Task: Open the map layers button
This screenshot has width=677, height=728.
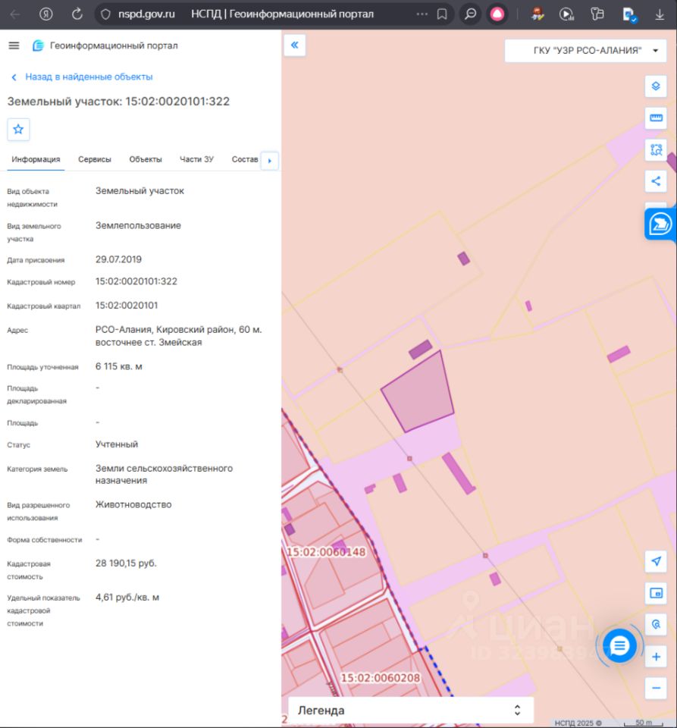Action: point(656,86)
